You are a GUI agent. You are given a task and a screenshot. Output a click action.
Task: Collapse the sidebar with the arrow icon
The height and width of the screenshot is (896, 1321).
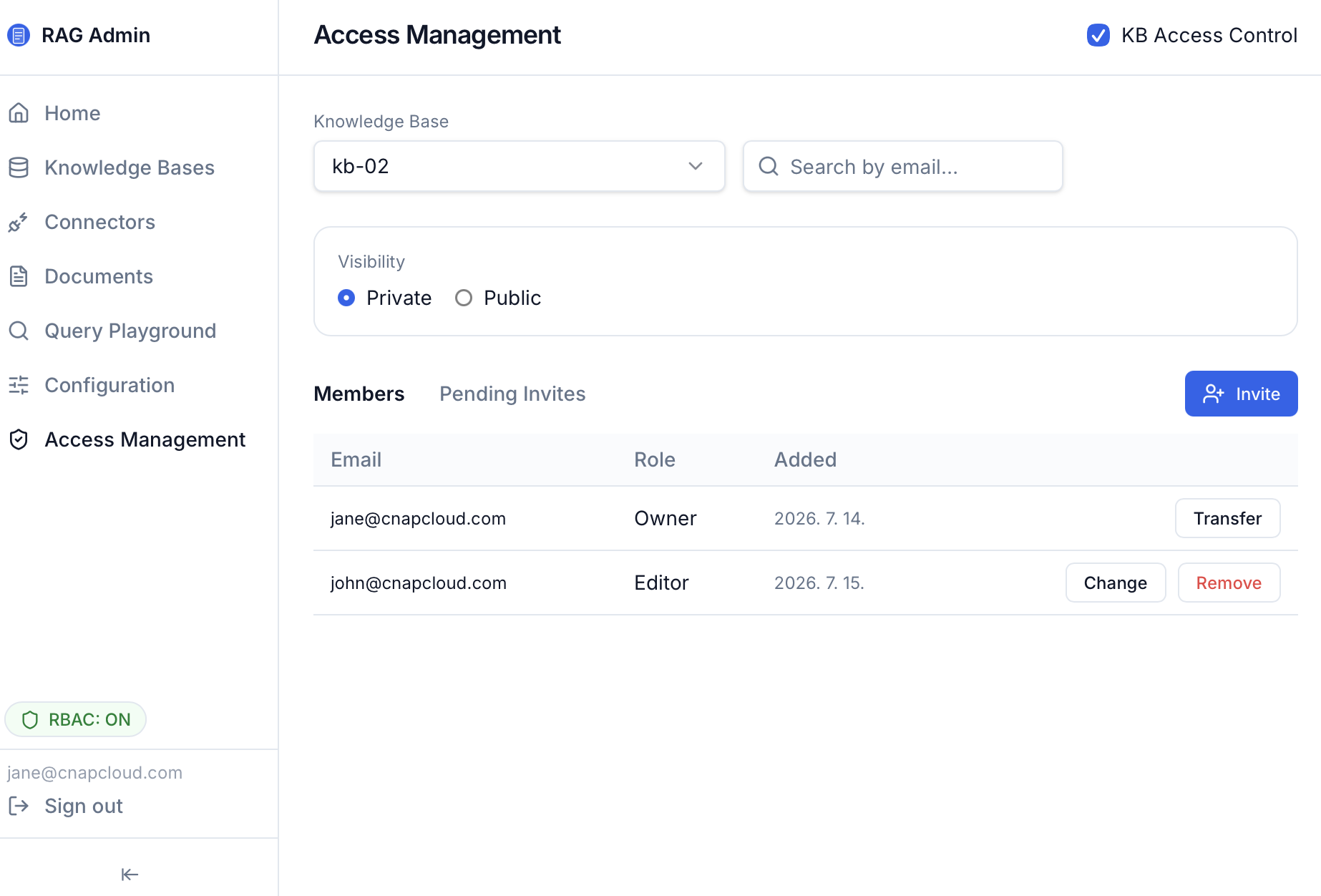pos(130,874)
